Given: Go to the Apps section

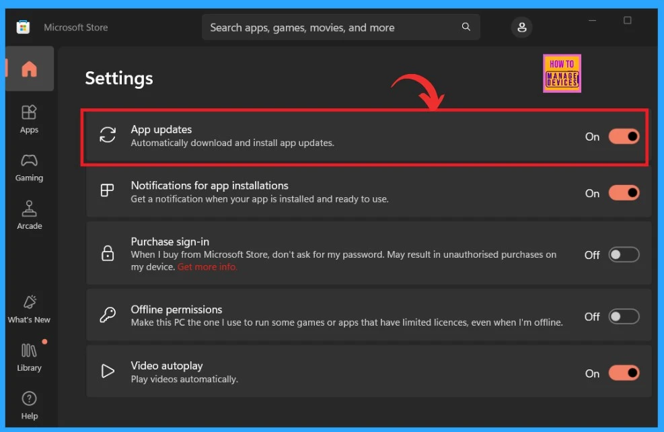Looking at the screenshot, I should [29, 119].
